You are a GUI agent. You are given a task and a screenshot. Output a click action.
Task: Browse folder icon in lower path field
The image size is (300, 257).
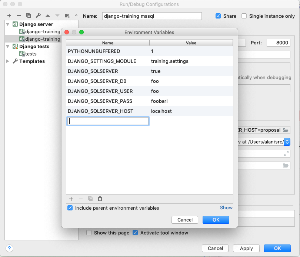(286, 165)
